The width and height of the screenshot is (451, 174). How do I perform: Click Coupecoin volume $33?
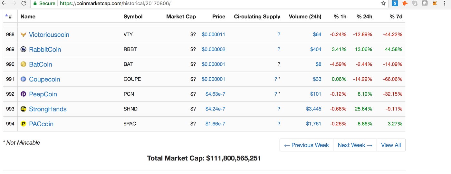pyautogui.click(x=317, y=79)
